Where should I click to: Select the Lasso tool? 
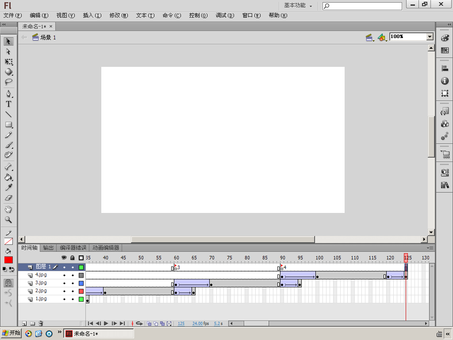8,82
